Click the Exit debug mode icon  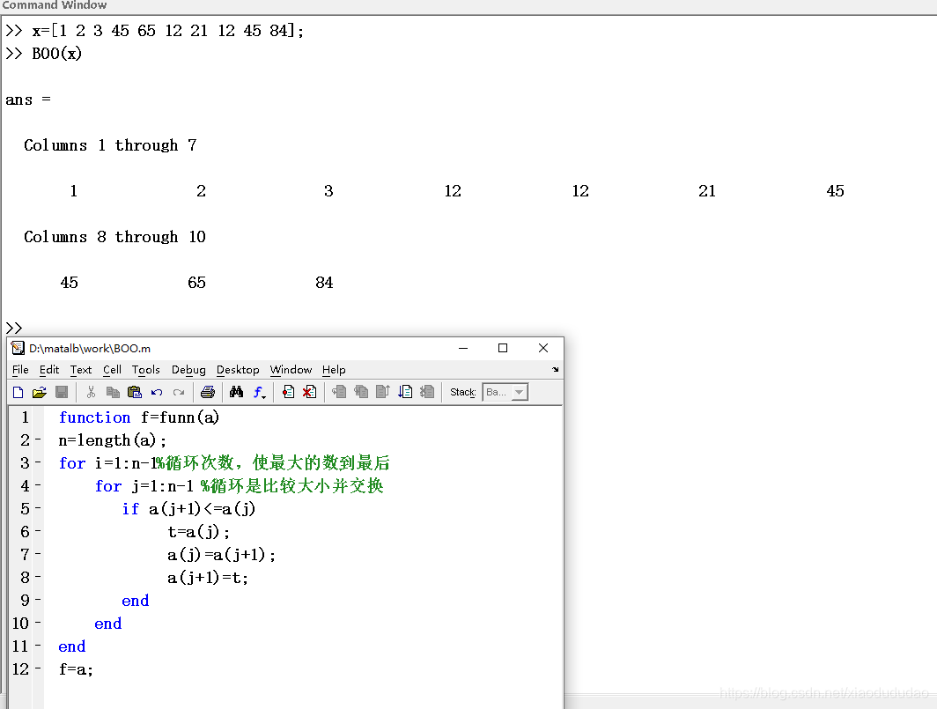(426, 392)
